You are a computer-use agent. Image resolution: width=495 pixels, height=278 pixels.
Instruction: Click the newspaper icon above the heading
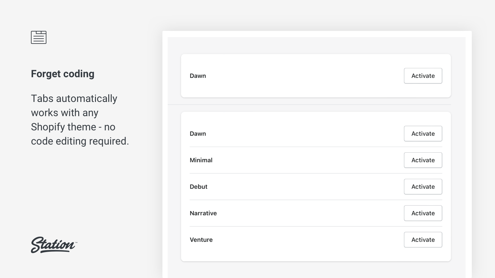tap(39, 37)
